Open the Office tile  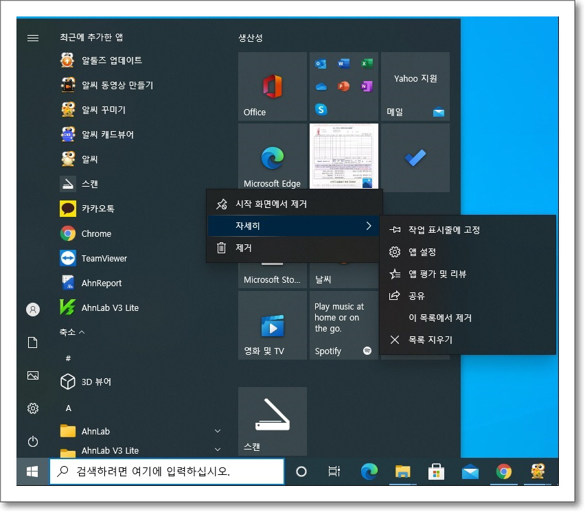click(x=273, y=86)
